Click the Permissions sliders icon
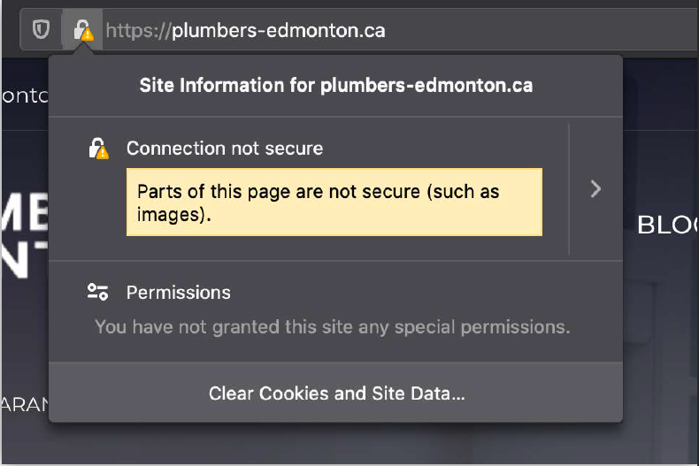This screenshot has height=466, width=699. point(97,292)
